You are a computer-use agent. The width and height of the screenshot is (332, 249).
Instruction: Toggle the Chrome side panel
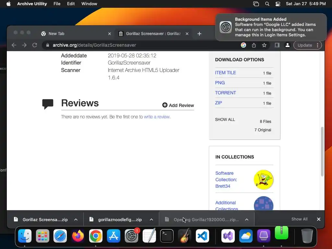click(277, 45)
